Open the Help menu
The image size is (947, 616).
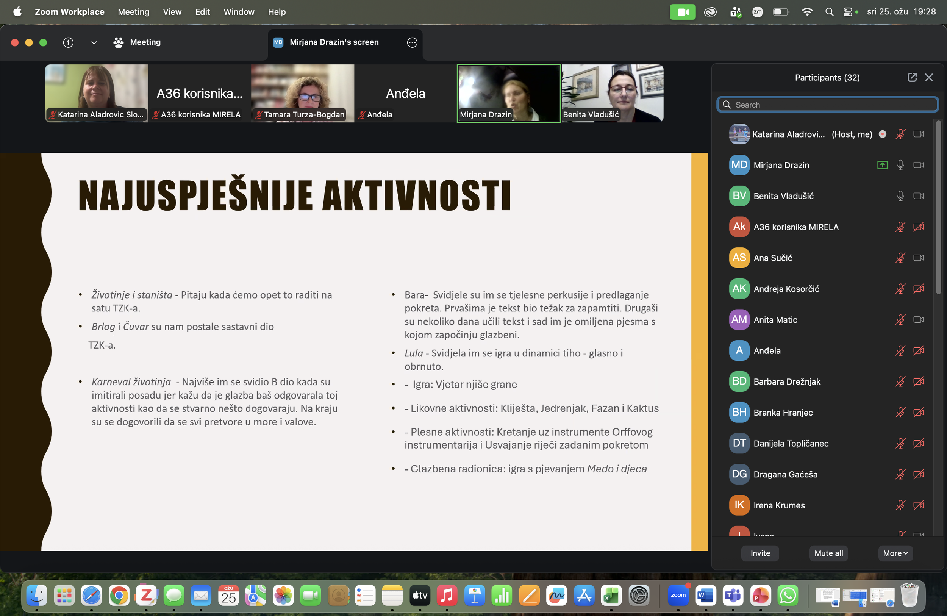(x=277, y=12)
